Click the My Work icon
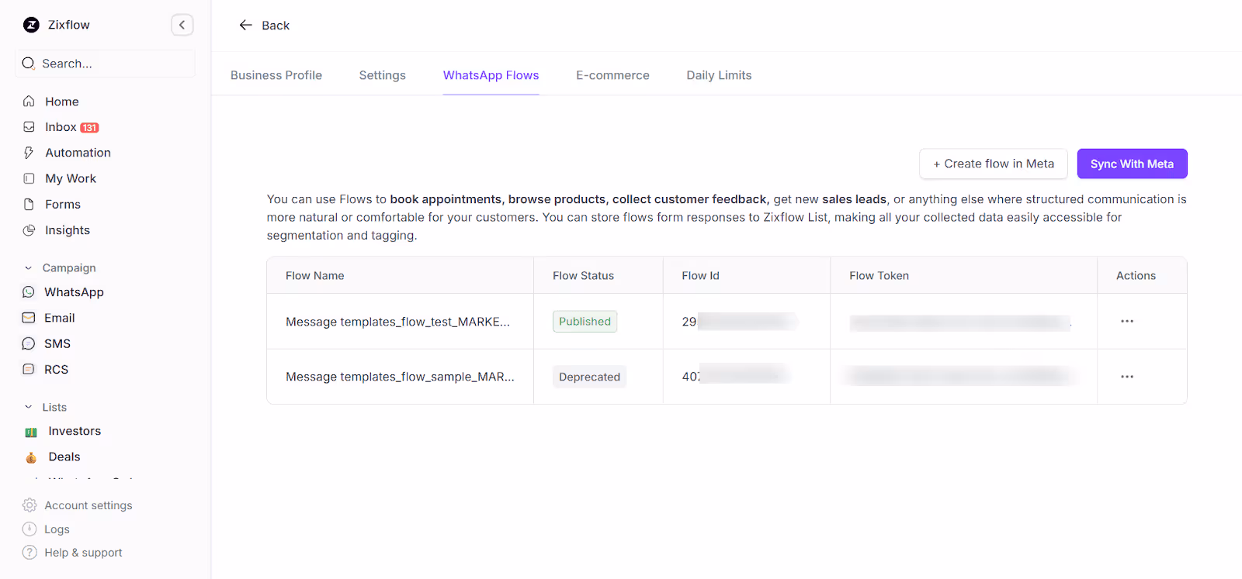This screenshot has width=1242, height=579. 29,178
